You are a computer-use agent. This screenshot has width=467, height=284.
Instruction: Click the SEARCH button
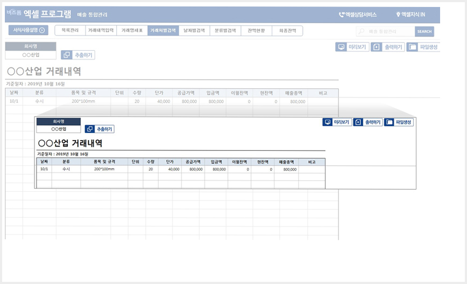(424, 31)
